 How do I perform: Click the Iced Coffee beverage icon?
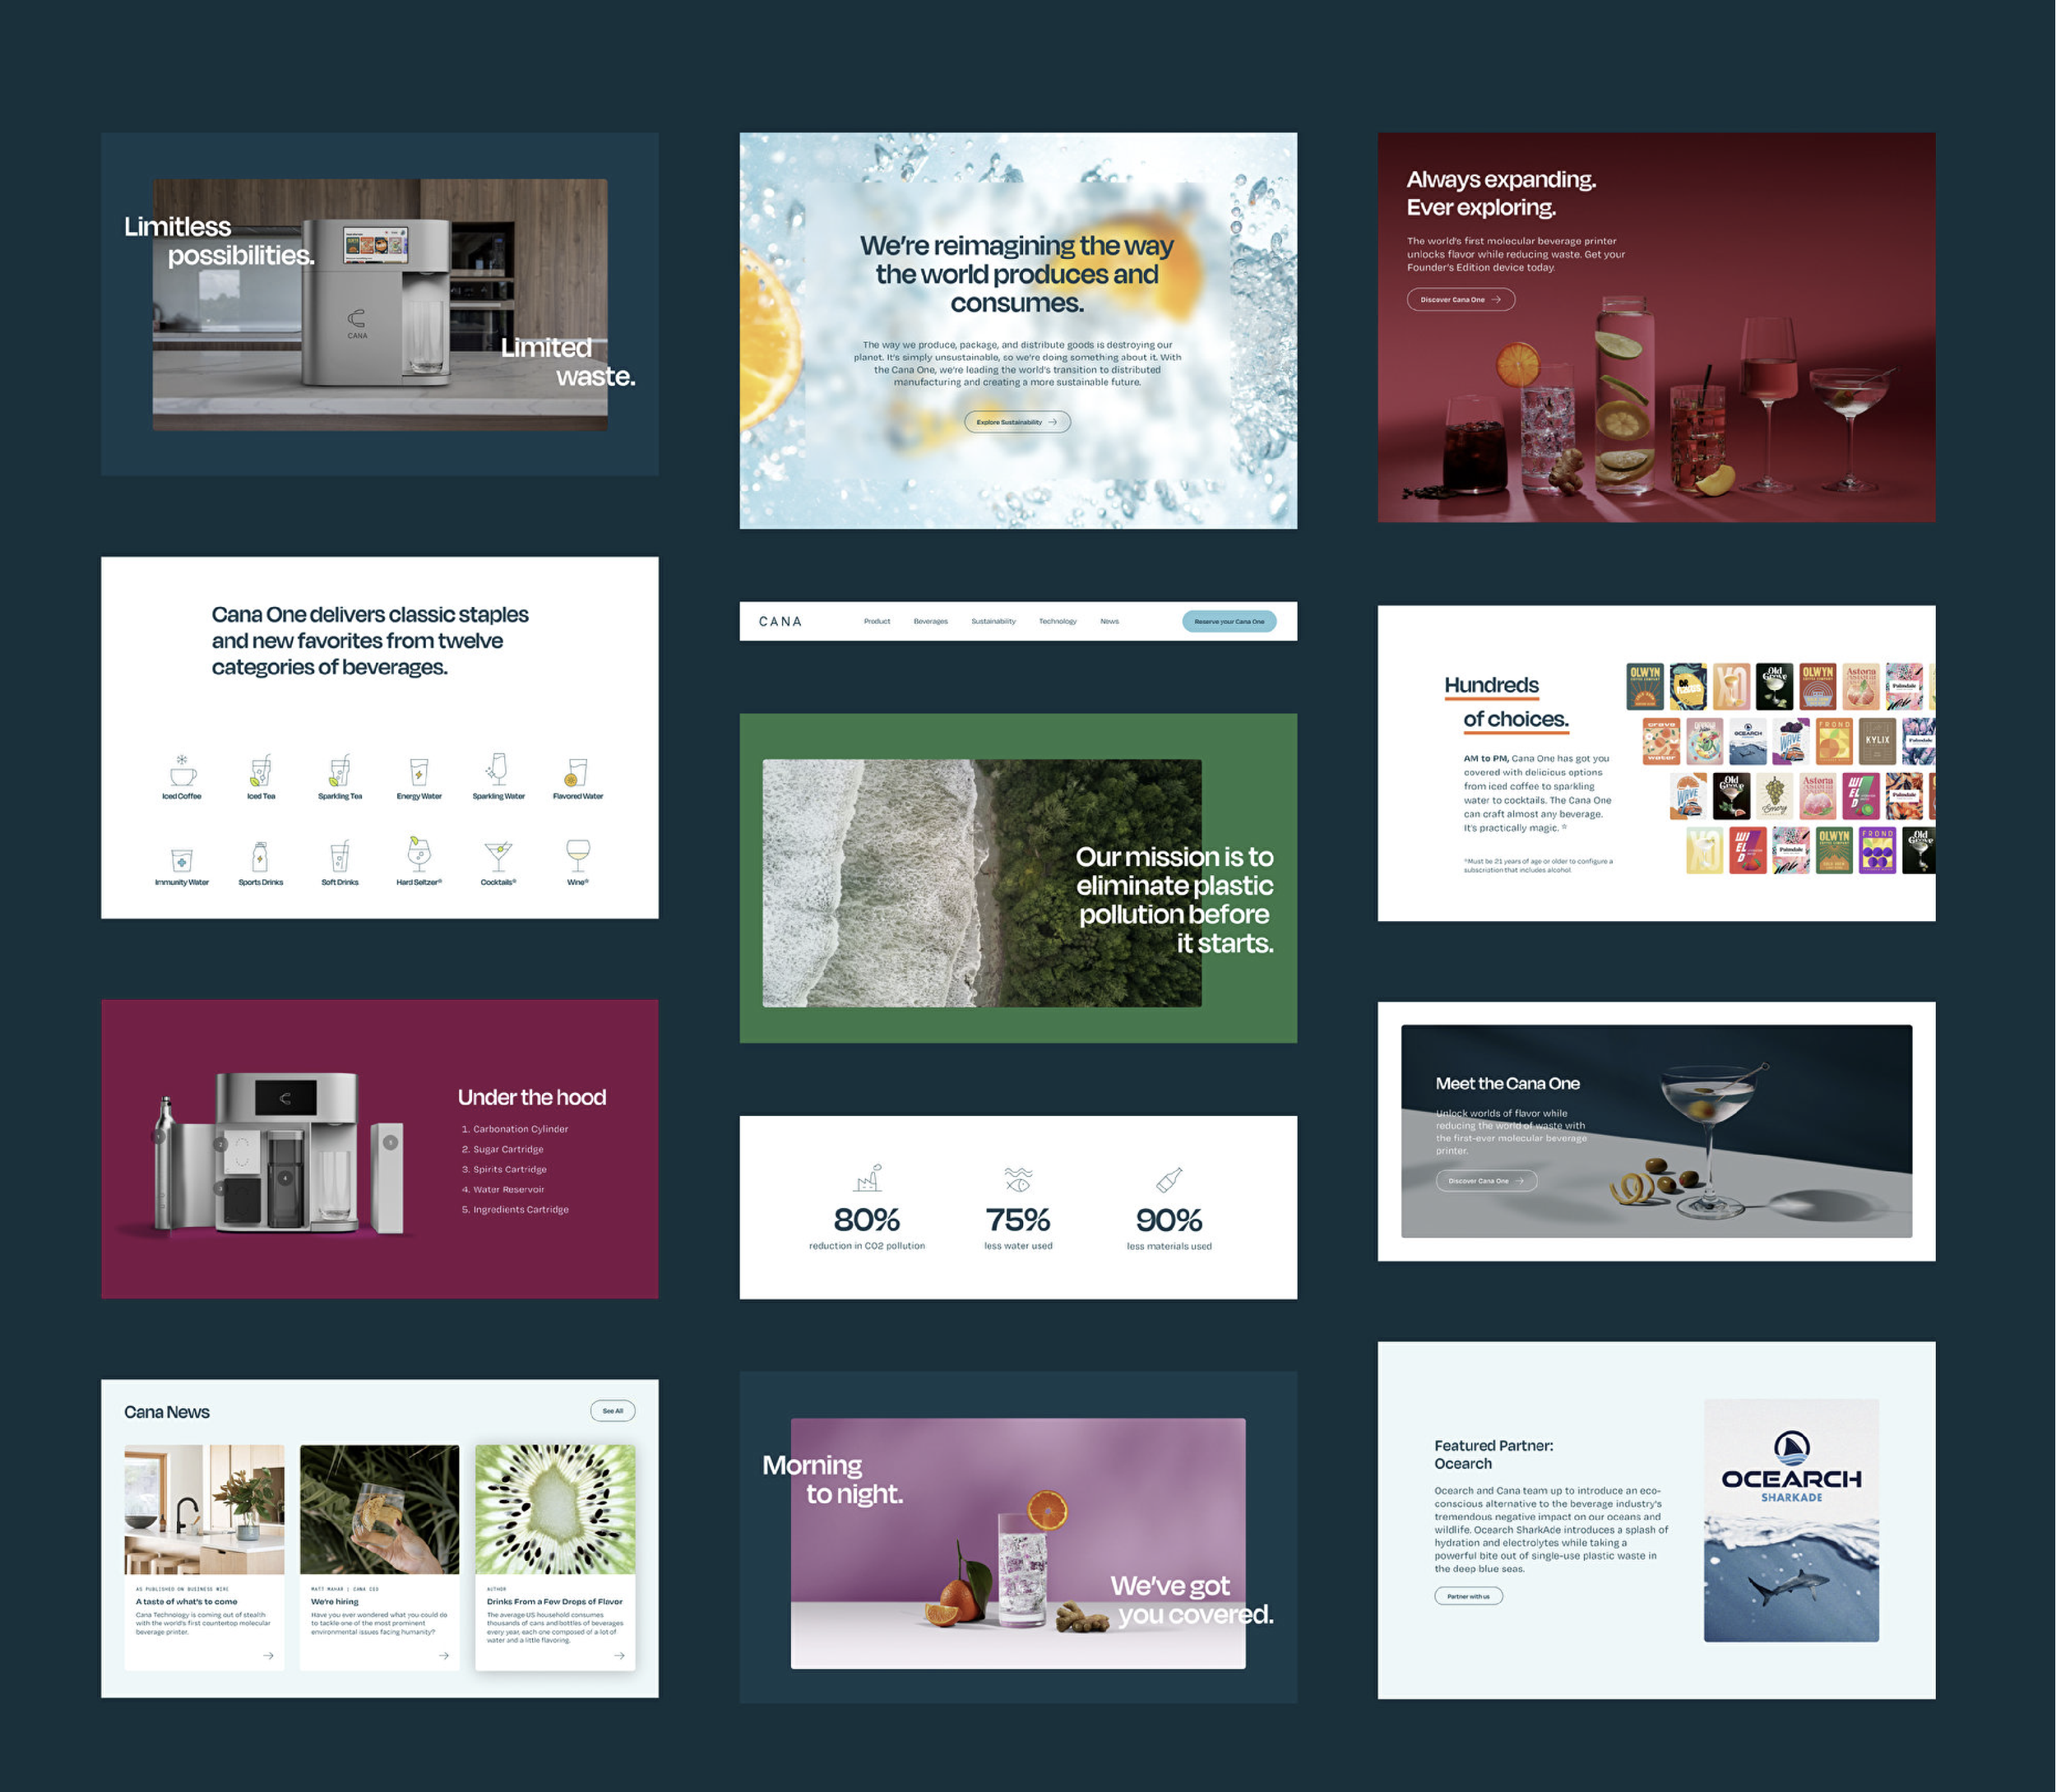[182, 772]
